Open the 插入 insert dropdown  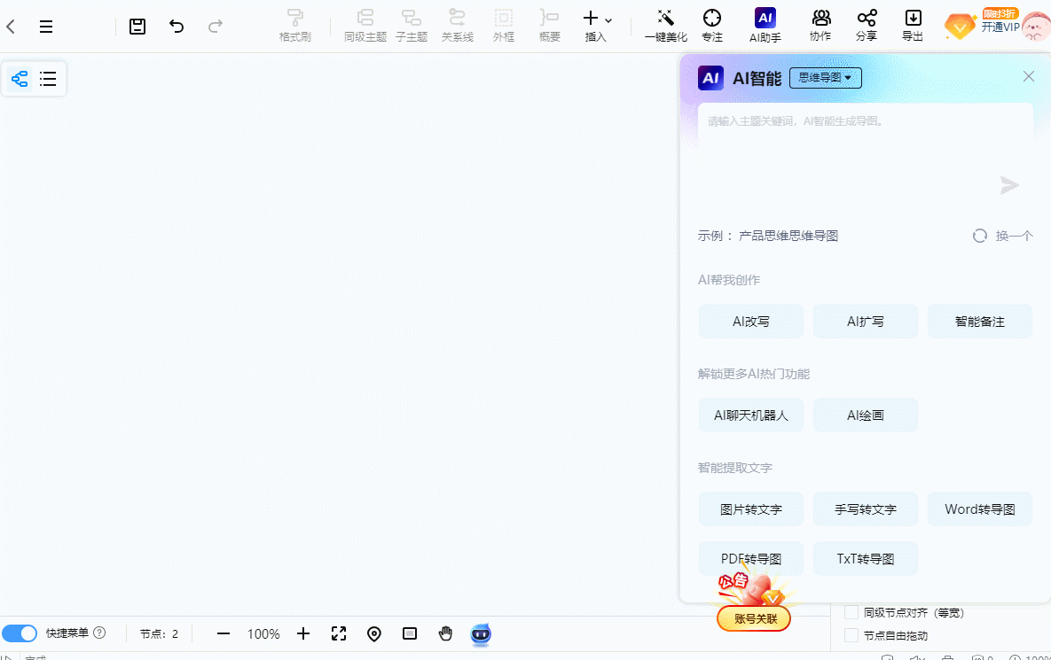tap(597, 26)
